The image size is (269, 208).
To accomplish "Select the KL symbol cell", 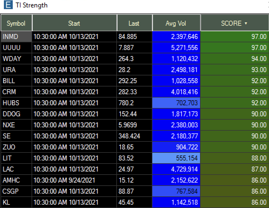I will 16,202.
